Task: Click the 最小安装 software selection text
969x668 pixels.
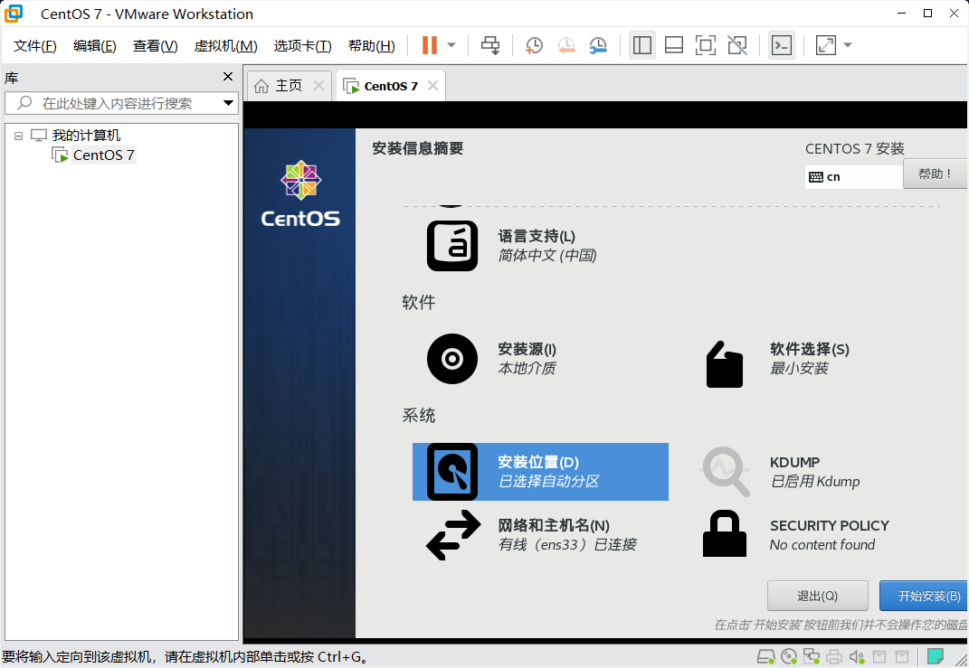Action: click(x=799, y=369)
